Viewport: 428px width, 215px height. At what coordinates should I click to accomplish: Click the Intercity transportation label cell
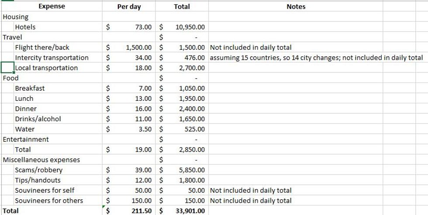click(x=52, y=58)
